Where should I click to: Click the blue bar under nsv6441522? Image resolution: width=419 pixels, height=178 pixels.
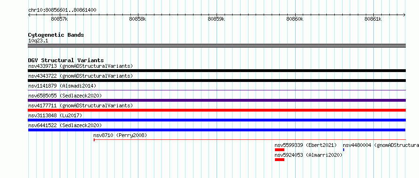coord(217,130)
